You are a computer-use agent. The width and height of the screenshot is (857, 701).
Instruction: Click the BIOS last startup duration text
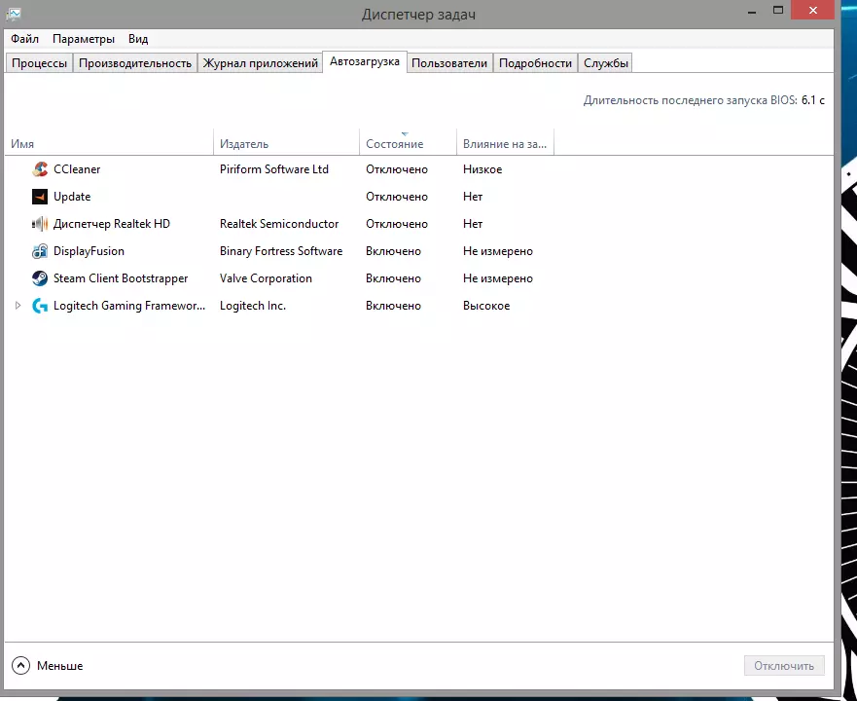tap(704, 100)
